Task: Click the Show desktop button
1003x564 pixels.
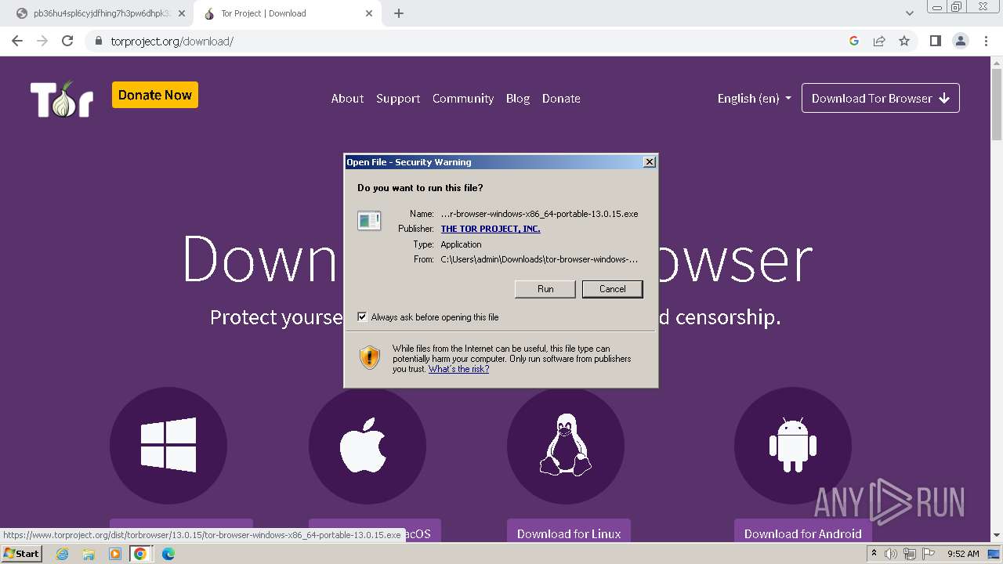Action: pos(994,554)
